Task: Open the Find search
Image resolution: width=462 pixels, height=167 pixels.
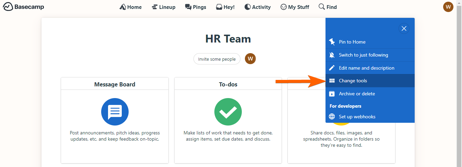Action: tap(328, 7)
